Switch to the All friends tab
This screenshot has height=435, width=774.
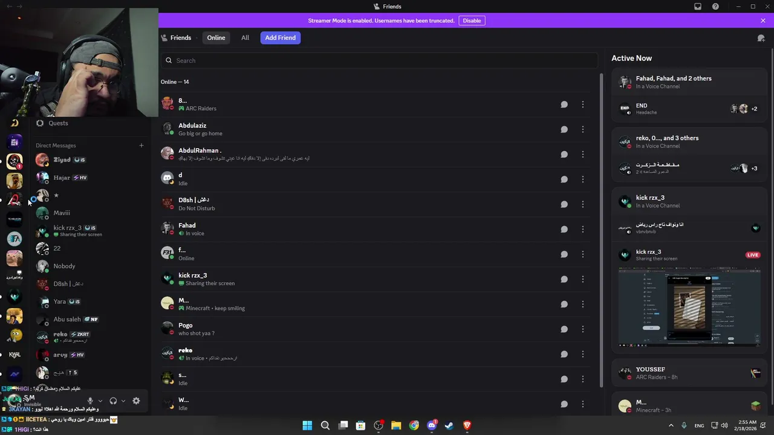coord(245,37)
